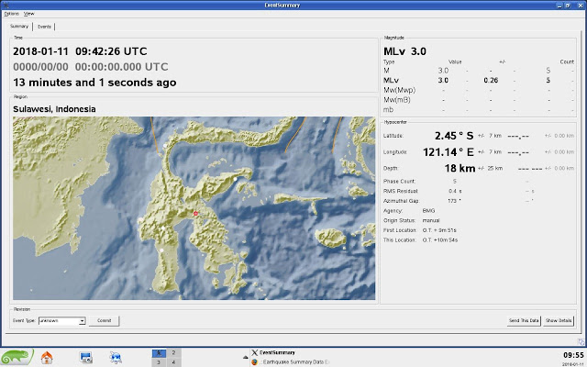Select the mb row in magnitude table
The image size is (587, 367).
click(479, 110)
